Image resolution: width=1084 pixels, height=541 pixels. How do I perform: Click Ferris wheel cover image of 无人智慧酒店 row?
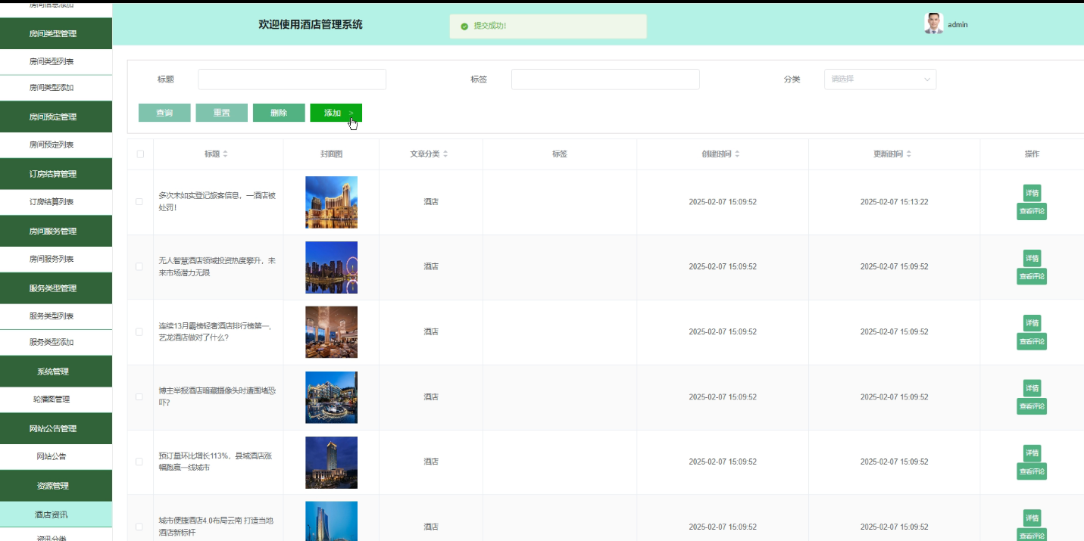[331, 267]
